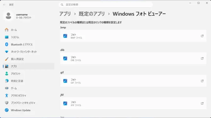Screen dimensions: 211x118
Task: Change default app for JFIF ファイル
Action: (x=133, y=103)
